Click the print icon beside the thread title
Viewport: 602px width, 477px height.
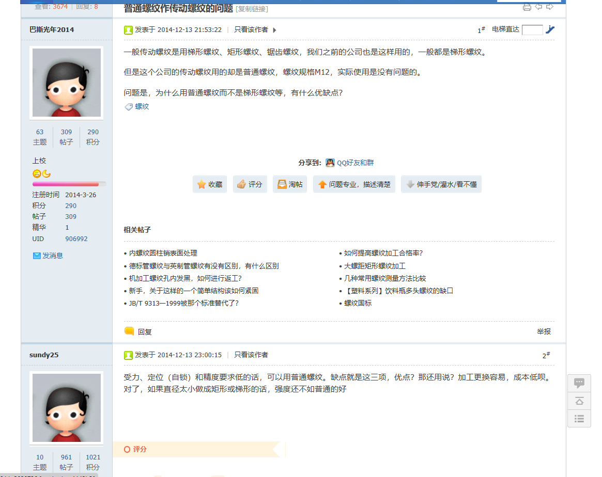527,7
